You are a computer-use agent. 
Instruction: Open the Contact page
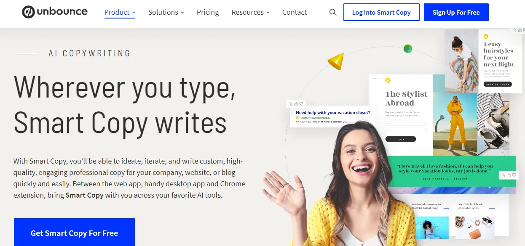[x=295, y=12]
